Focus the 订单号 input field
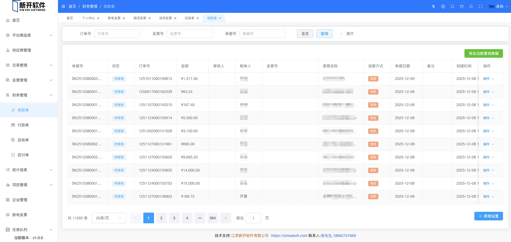 117,34
